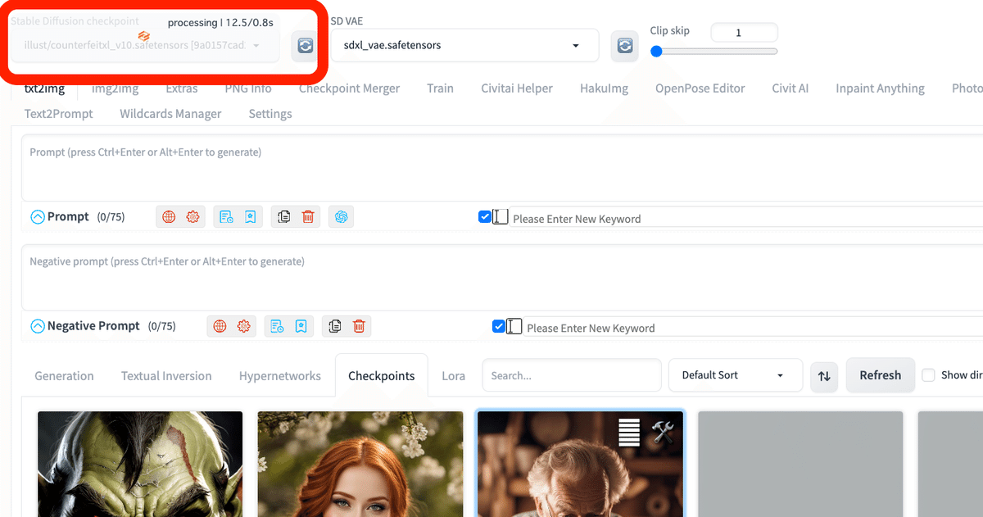Image resolution: width=983 pixels, height=517 pixels.
Task: Click Prompt row new keyword field
Action: pyautogui.click(x=747, y=218)
